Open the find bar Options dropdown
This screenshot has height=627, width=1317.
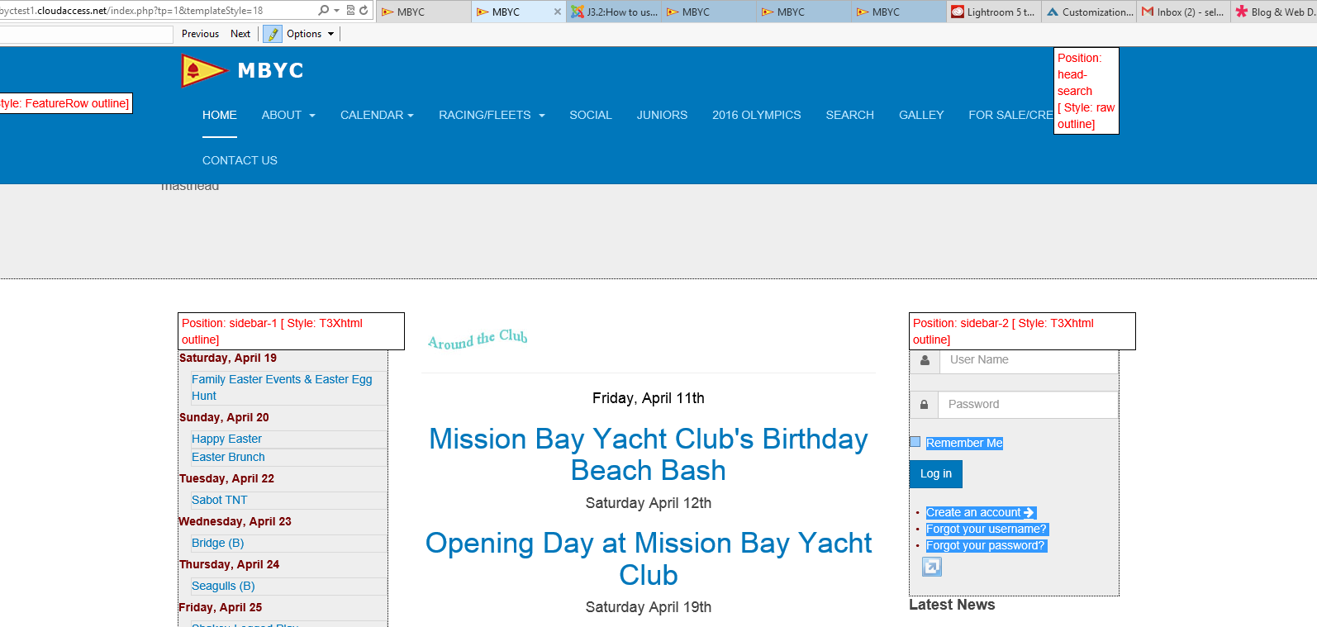(x=310, y=34)
